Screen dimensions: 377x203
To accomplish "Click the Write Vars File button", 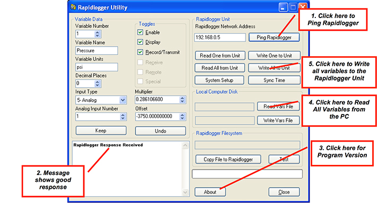I will coord(278,120).
